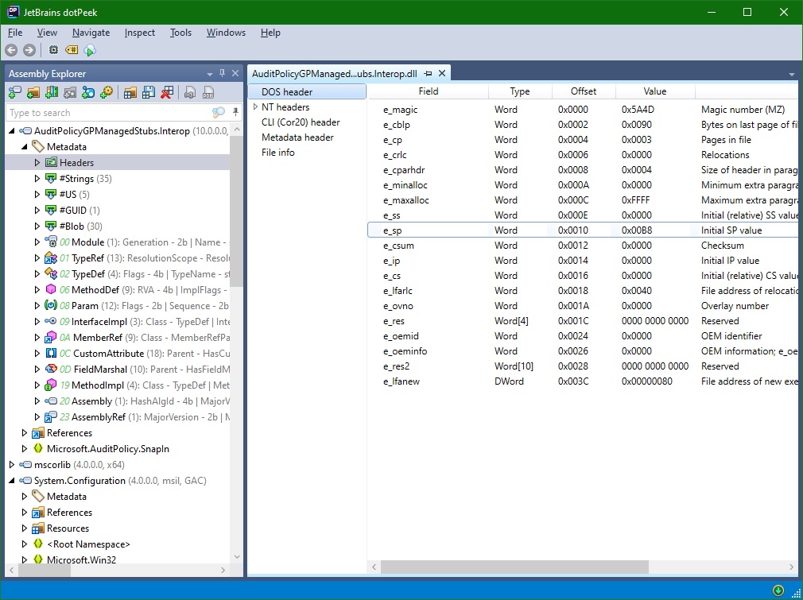
Task: Select the File info section
Action: click(278, 153)
